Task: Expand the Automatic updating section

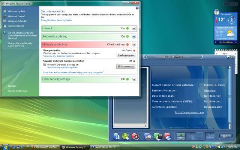Action: click(x=134, y=37)
